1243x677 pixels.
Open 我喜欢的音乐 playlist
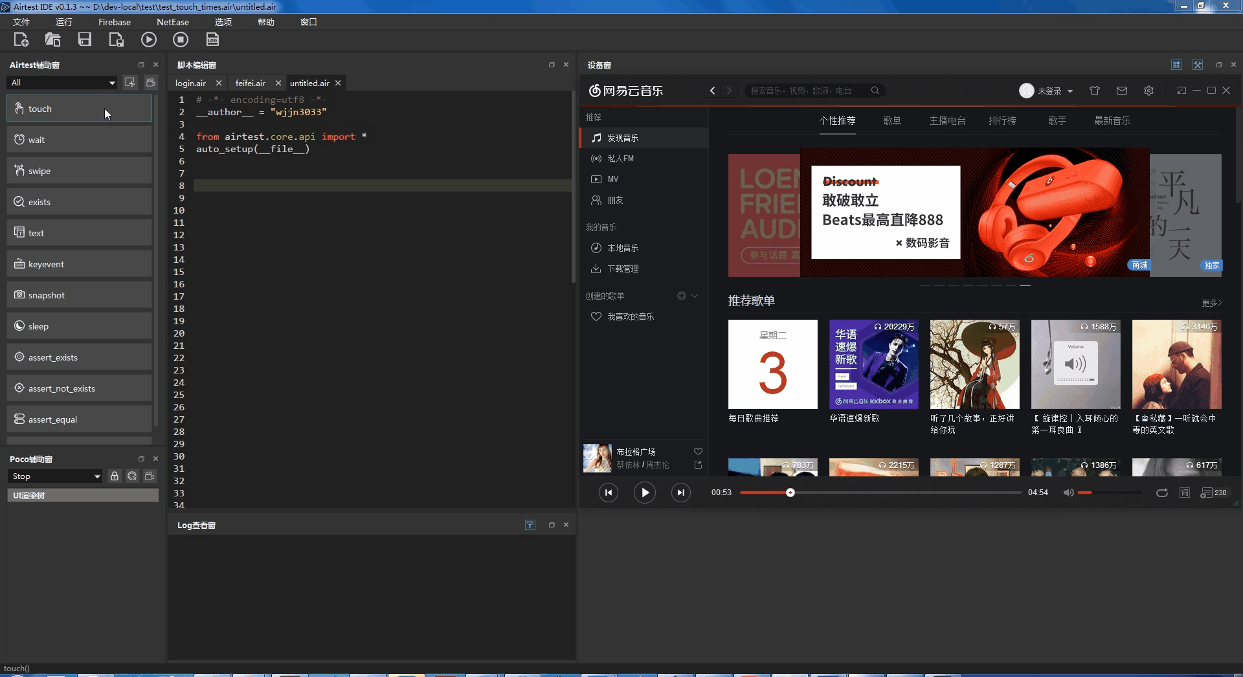click(644, 316)
